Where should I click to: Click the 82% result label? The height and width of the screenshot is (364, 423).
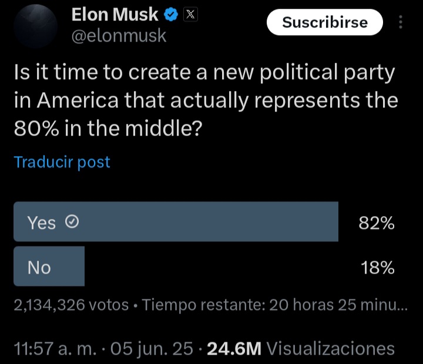click(x=376, y=223)
